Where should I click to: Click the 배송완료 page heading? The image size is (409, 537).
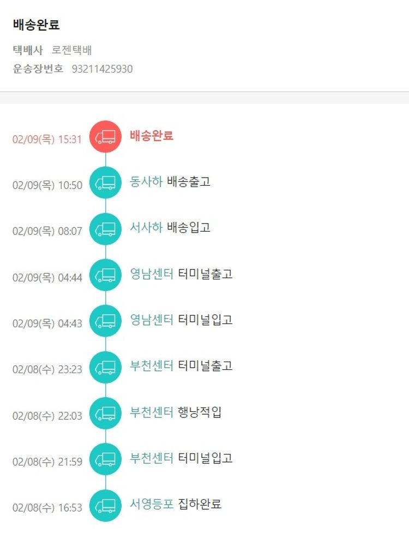coord(37,25)
